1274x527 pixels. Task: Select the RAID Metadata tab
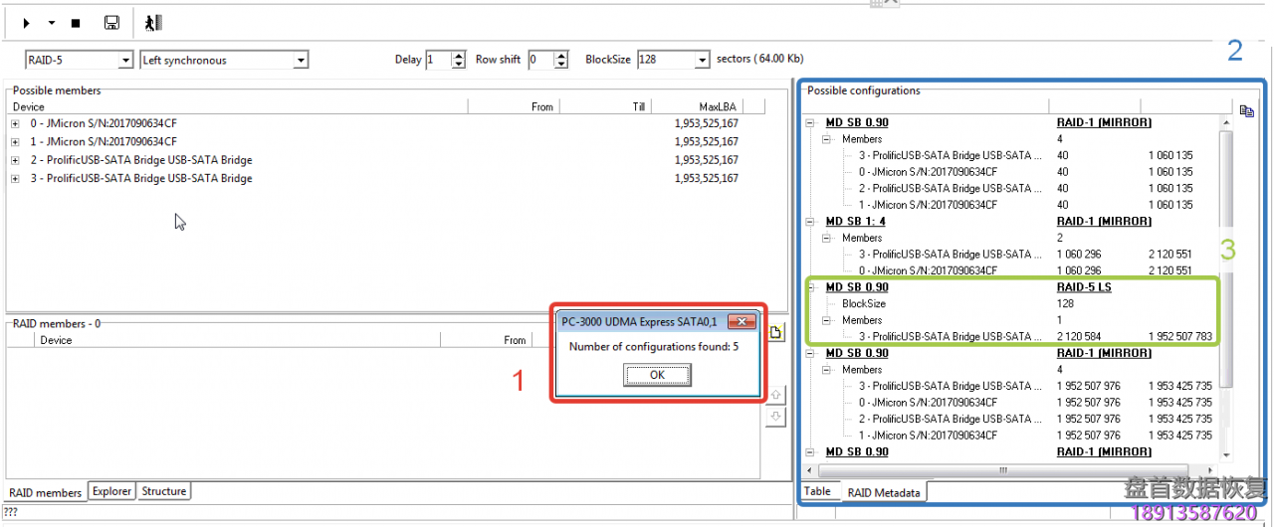(885, 492)
